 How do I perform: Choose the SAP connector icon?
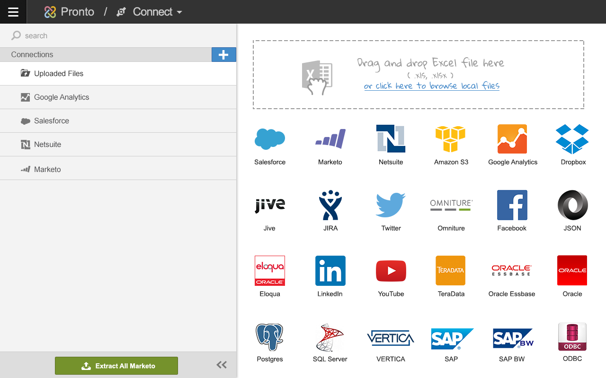(x=452, y=339)
